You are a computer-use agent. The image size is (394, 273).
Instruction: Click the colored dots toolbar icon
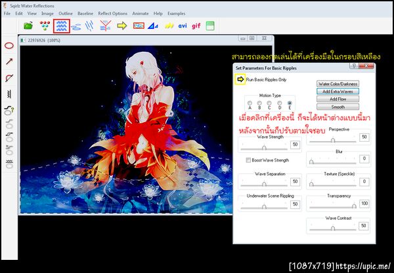[45, 26]
